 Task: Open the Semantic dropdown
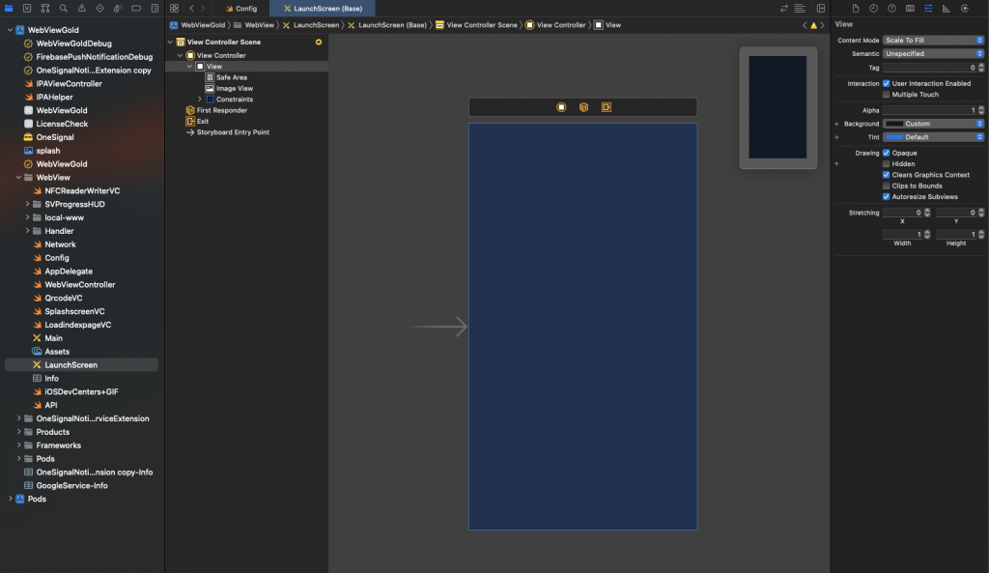point(932,53)
